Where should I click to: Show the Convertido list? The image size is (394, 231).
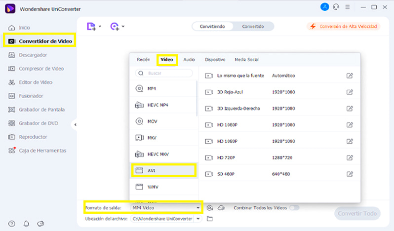click(253, 26)
